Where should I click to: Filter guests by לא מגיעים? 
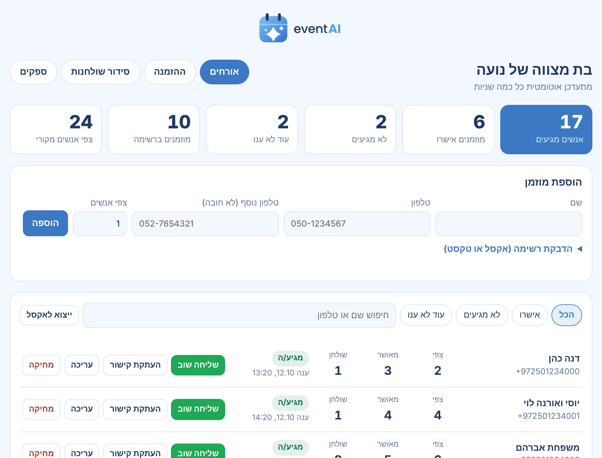point(482,315)
